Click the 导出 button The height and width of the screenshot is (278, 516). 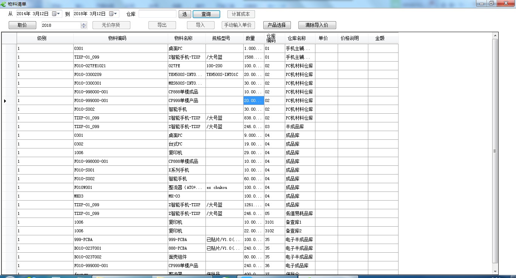click(162, 25)
